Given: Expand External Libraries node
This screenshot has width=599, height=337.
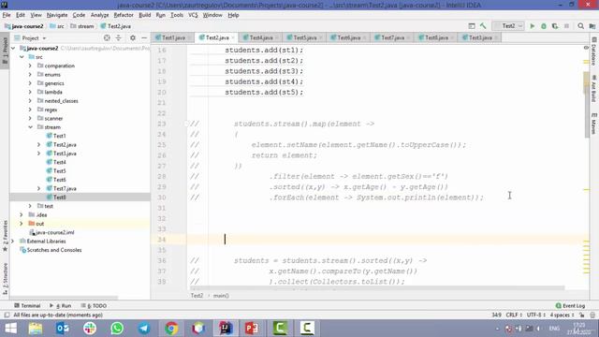Looking at the screenshot, I should point(13,242).
